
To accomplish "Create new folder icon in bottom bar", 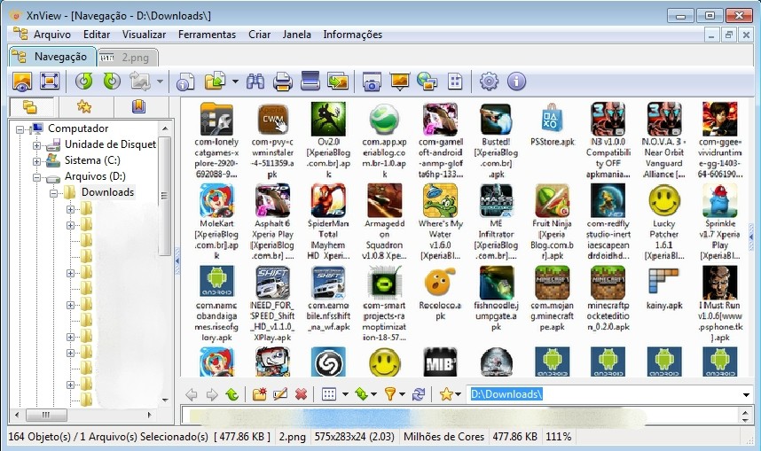I will click(x=260, y=394).
